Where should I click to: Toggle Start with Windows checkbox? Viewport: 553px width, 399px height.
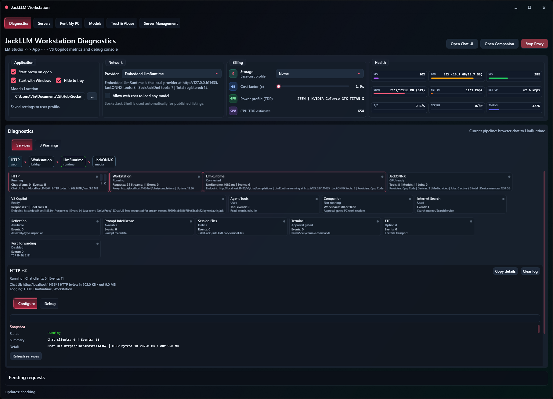click(x=13, y=80)
